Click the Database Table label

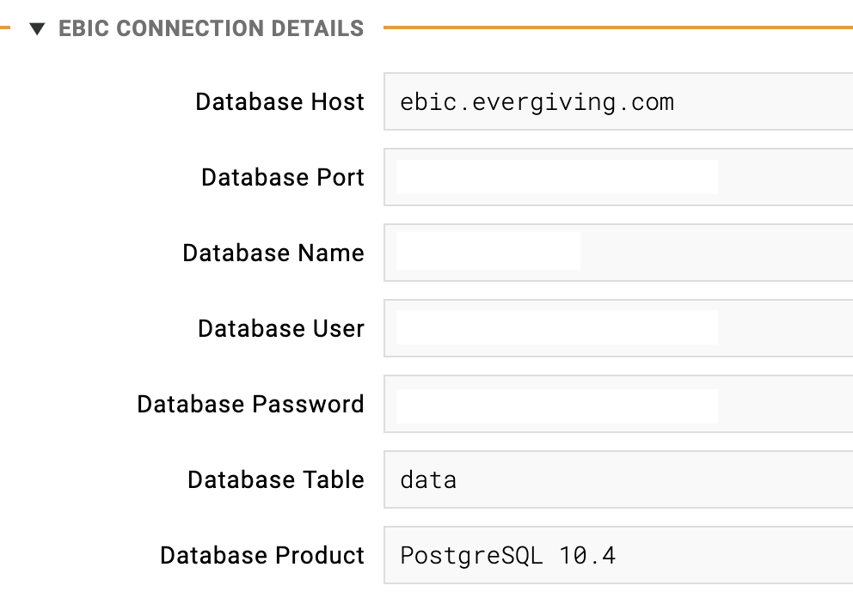[x=276, y=479]
